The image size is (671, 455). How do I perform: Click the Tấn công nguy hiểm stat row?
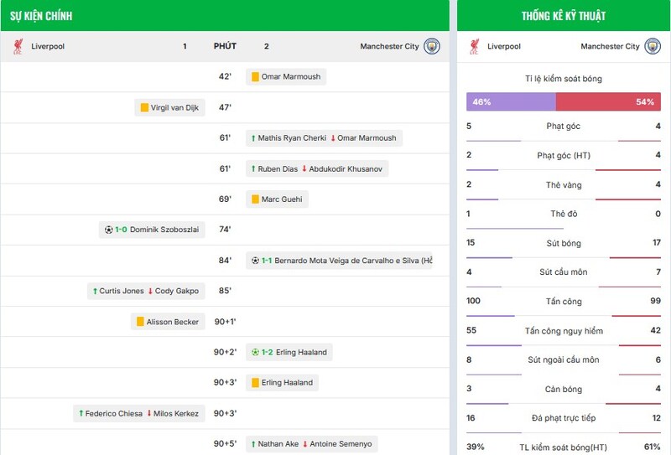[x=563, y=331]
